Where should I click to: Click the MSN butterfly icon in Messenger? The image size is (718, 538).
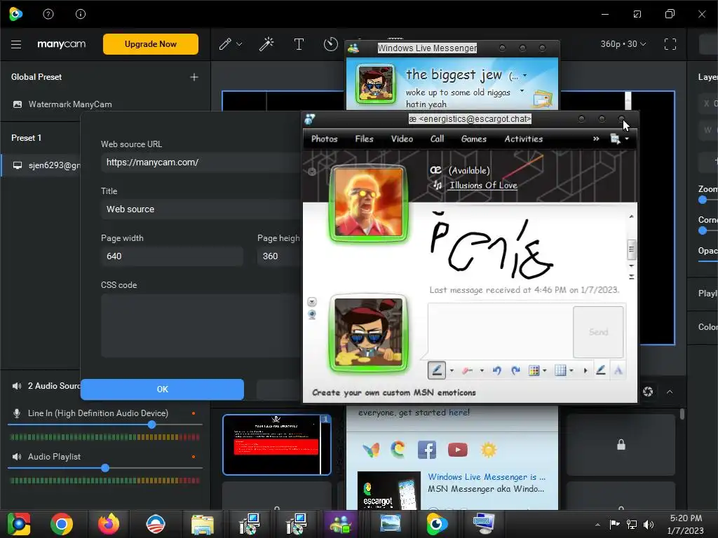[x=371, y=450]
